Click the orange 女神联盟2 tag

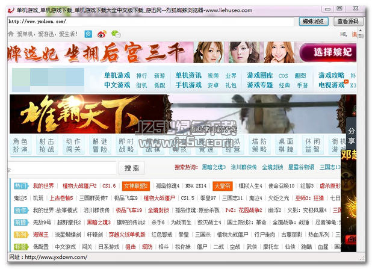[136, 186]
